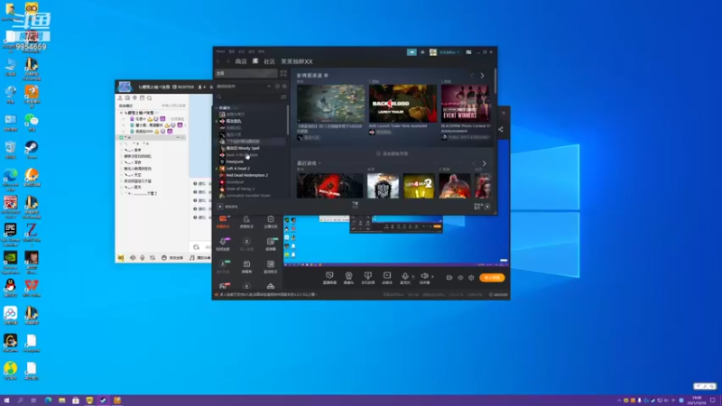
Task: Toggle microphone in streaming app toolbar
Action: [x=404, y=278]
